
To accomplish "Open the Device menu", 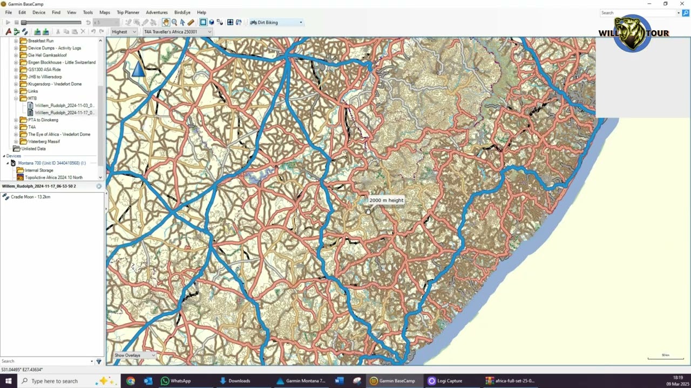I will [x=39, y=12].
